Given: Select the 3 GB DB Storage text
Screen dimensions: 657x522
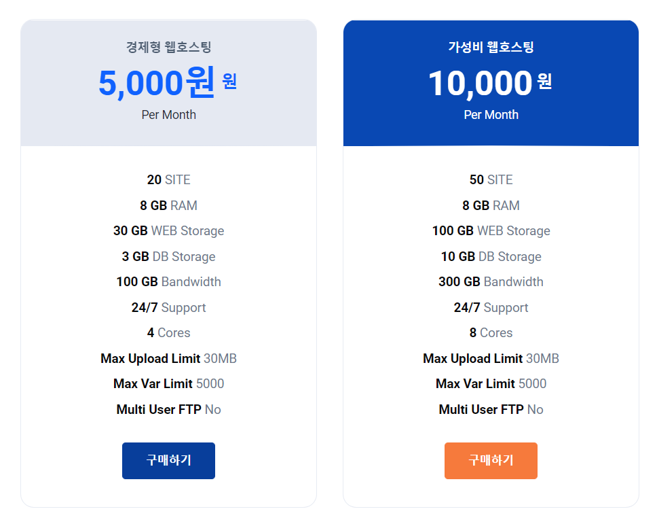Looking at the screenshot, I should pyautogui.click(x=168, y=257).
